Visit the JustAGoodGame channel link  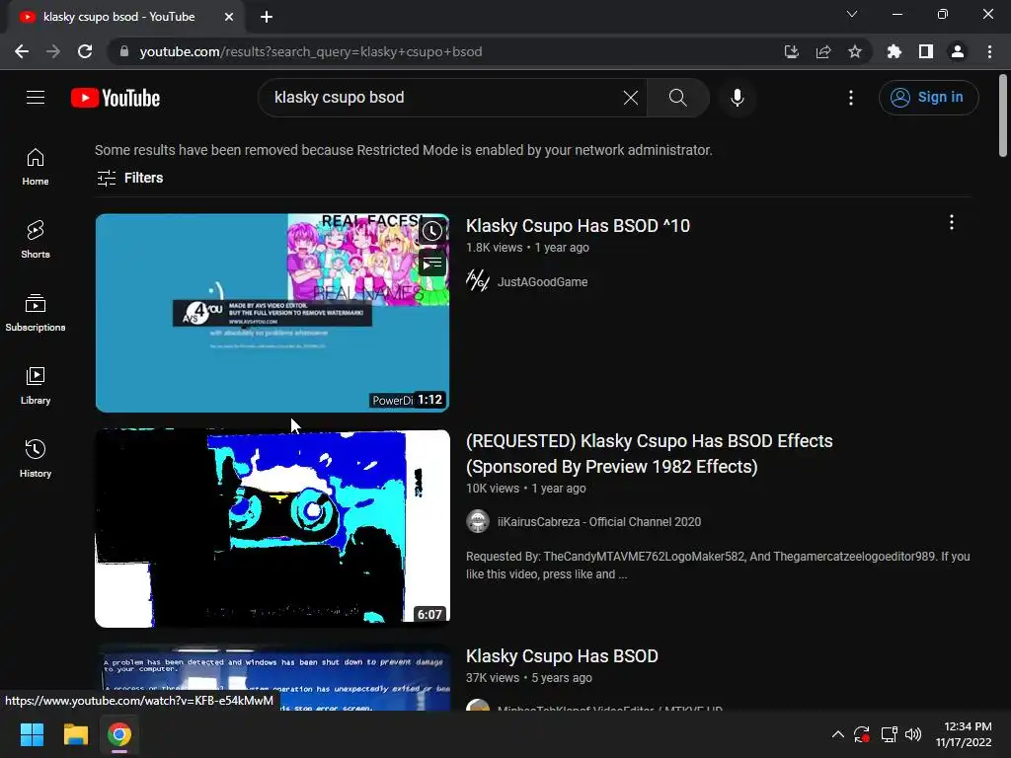tap(542, 281)
